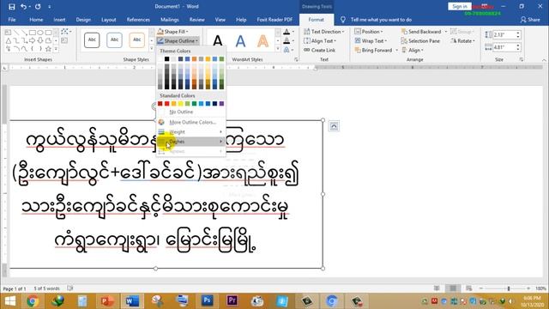The width and height of the screenshot is (549, 309).
Task: Save the document with the floppy disk icon
Action: click(x=11, y=6)
